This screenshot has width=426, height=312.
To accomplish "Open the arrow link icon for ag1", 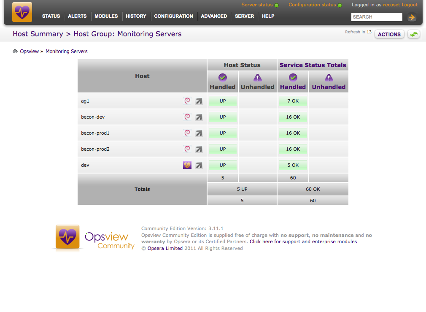I will (x=199, y=101).
